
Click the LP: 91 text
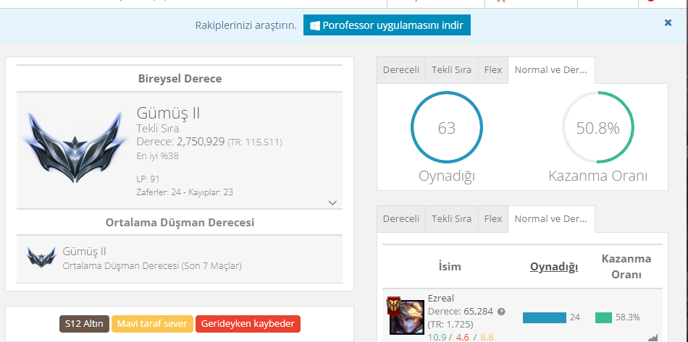[148, 179]
